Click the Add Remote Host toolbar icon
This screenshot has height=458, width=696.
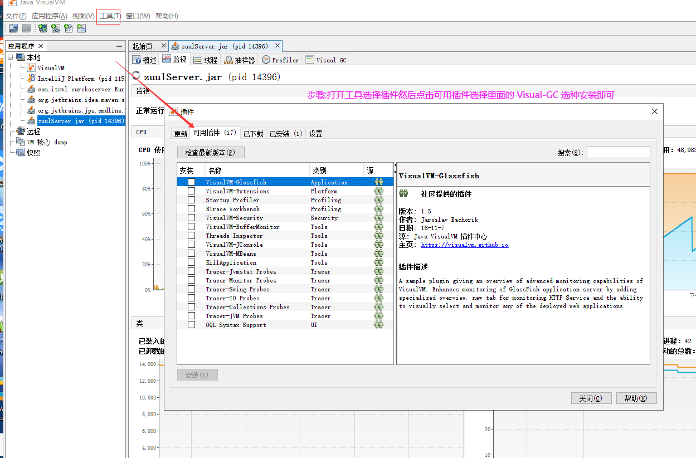pos(42,28)
